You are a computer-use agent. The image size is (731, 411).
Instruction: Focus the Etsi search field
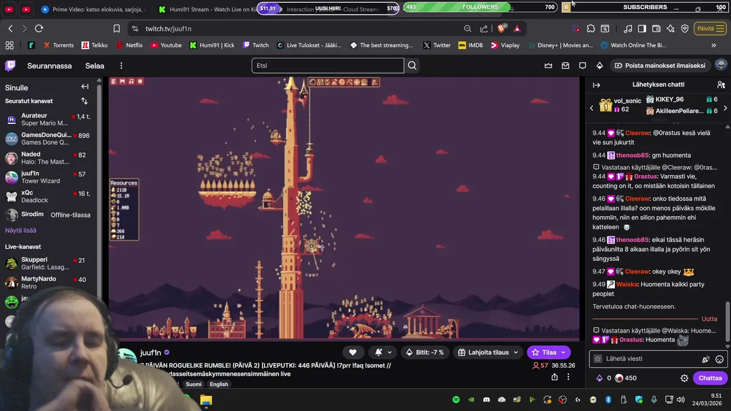(x=328, y=66)
